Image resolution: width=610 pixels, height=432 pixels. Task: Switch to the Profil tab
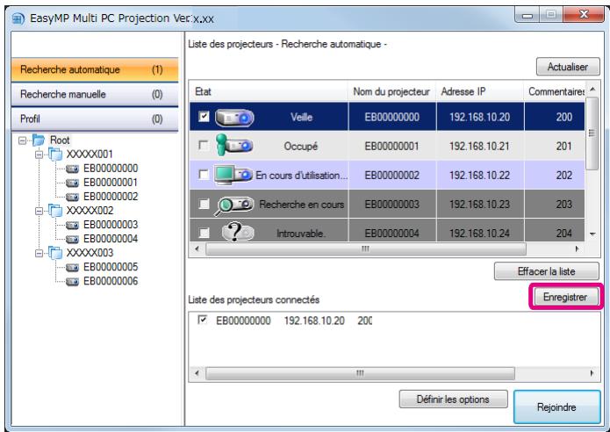tap(95, 119)
